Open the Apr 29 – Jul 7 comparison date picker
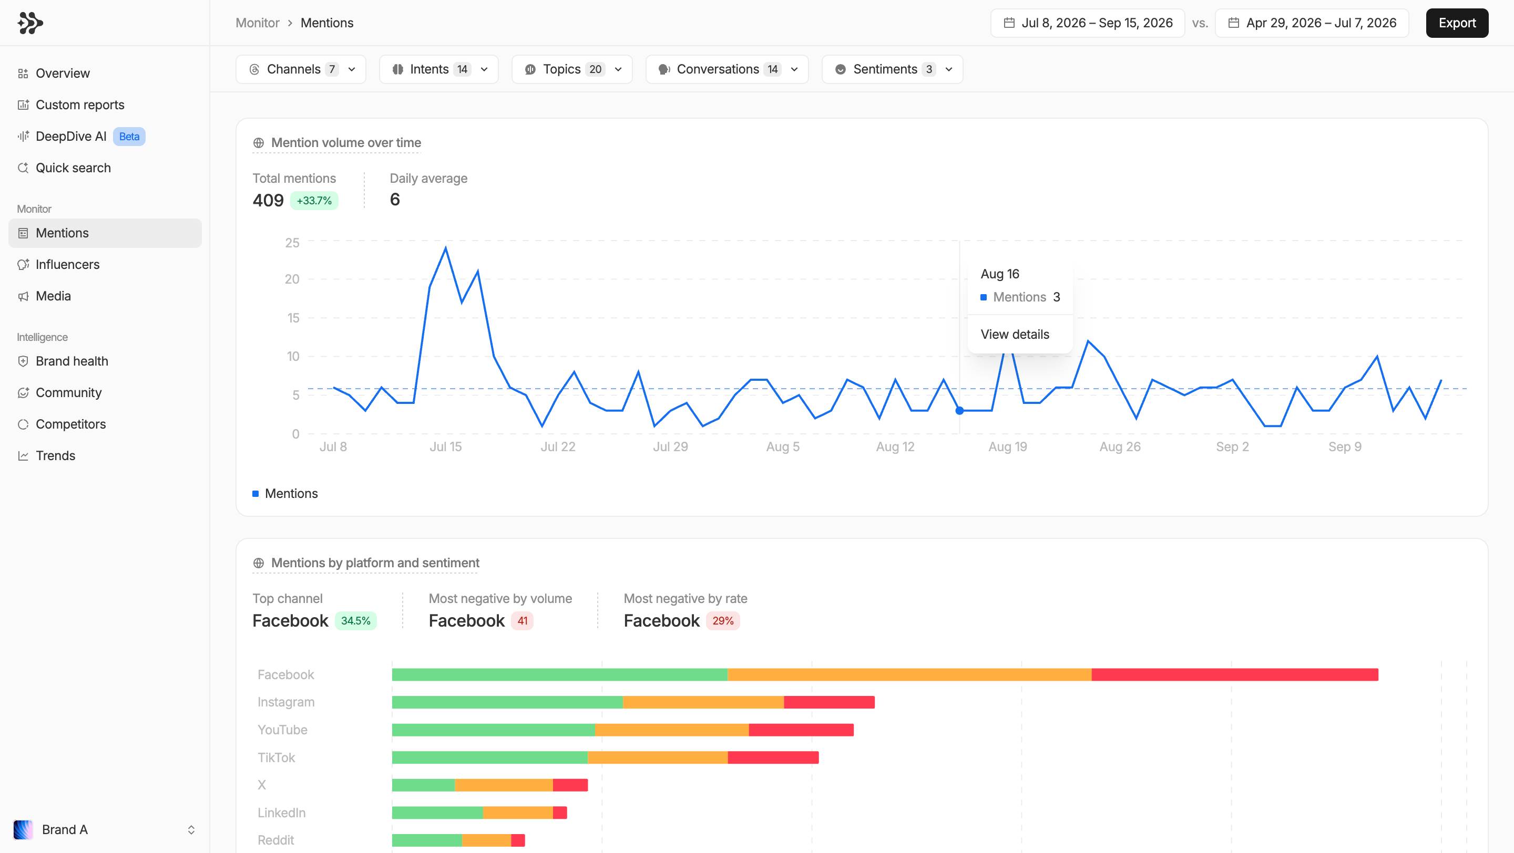Screen dimensions: 1514x853 point(1312,23)
